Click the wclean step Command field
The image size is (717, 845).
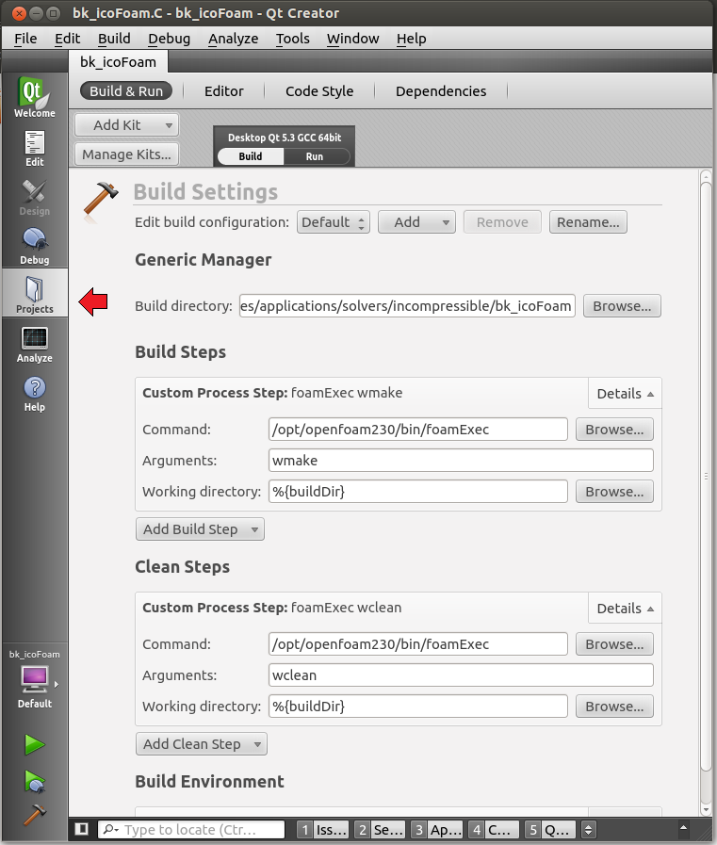[x=417, y=644]
